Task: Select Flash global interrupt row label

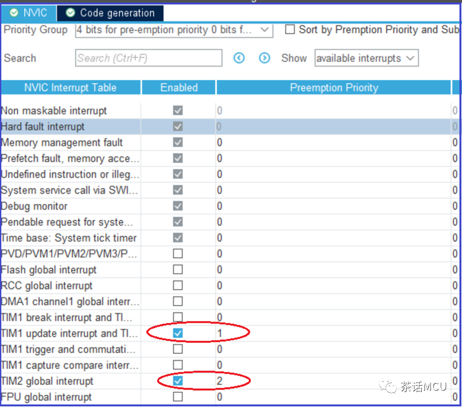Action: 49,270
